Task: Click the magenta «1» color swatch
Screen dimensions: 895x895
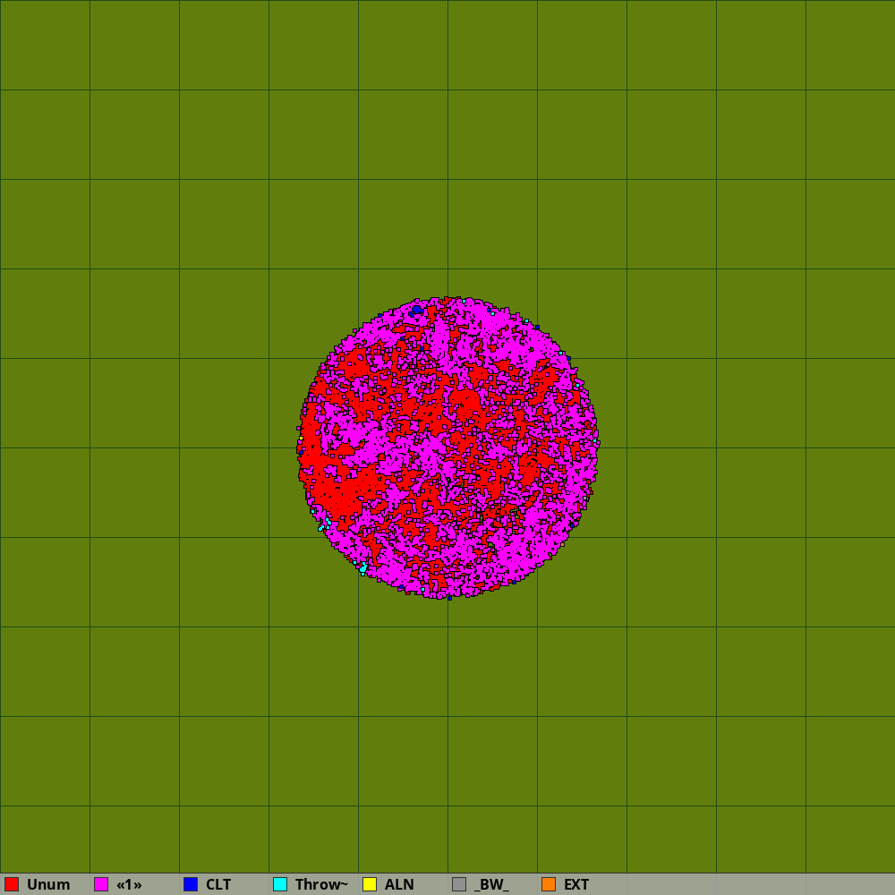Action: (101, 884)
